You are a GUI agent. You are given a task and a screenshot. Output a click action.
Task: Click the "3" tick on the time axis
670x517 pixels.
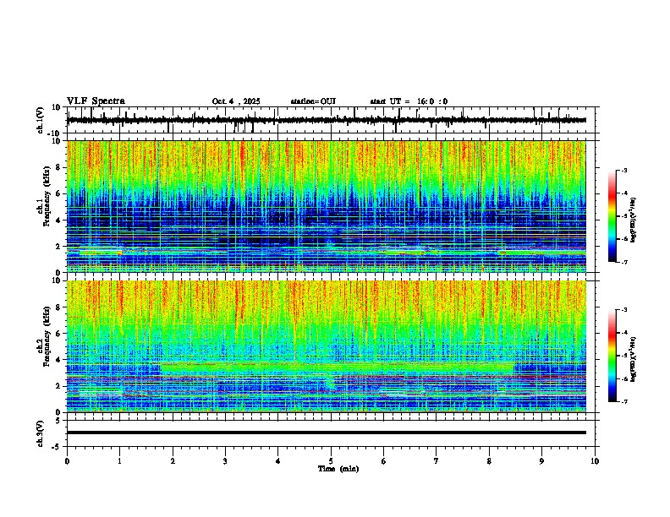click(x=225, y=461)
